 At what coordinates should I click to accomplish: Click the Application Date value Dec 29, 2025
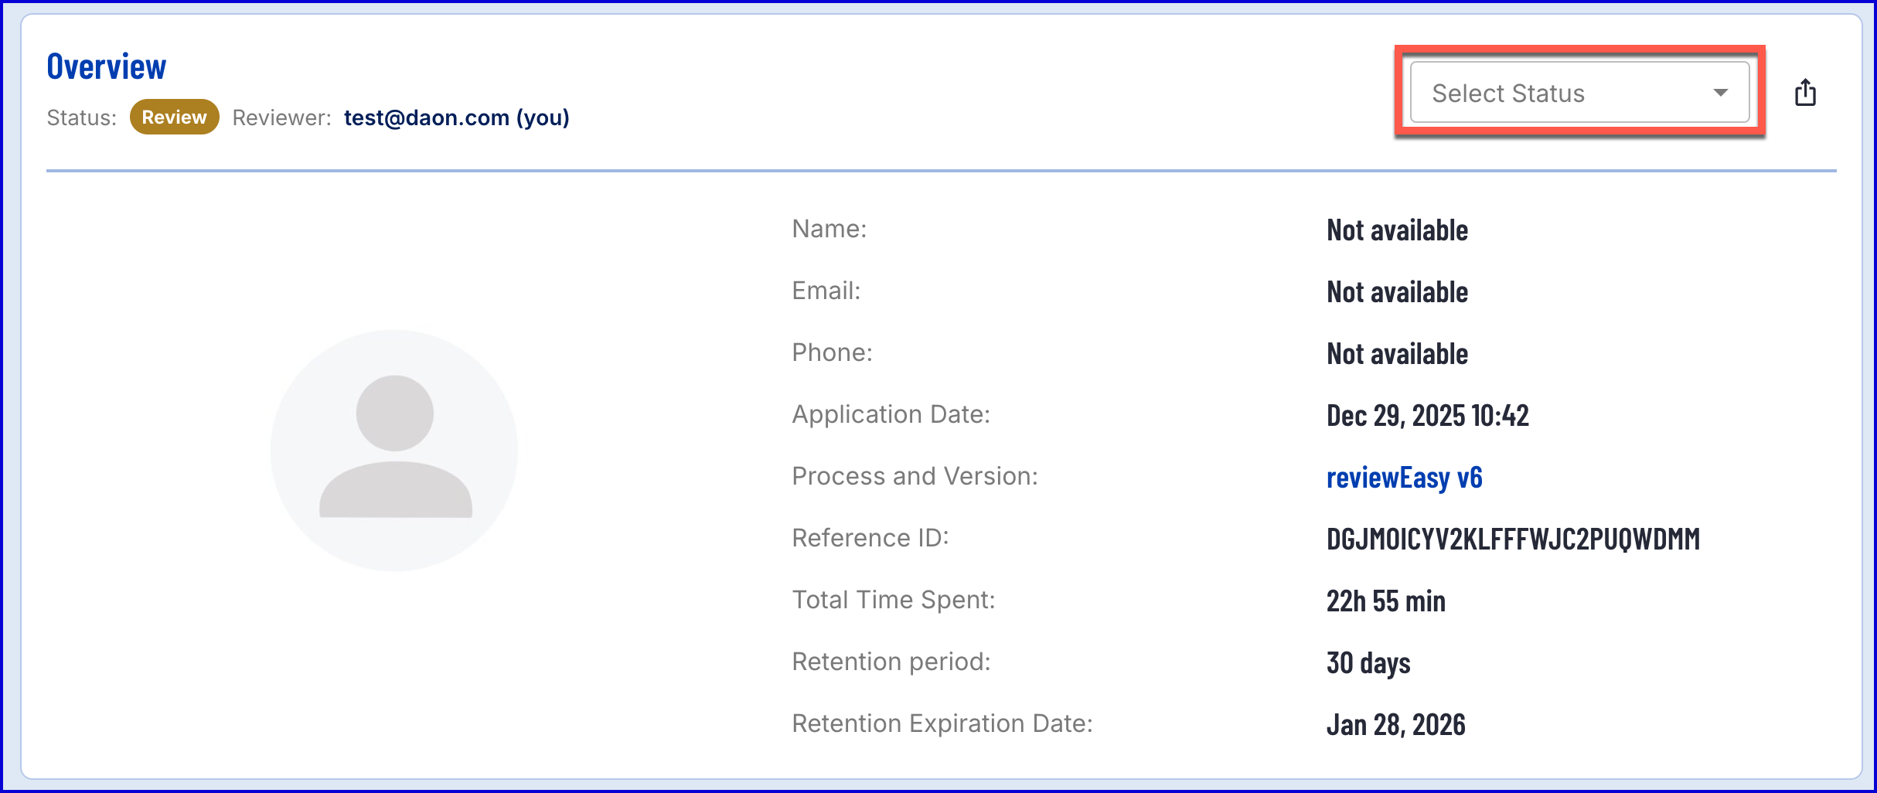point(1427,416)
